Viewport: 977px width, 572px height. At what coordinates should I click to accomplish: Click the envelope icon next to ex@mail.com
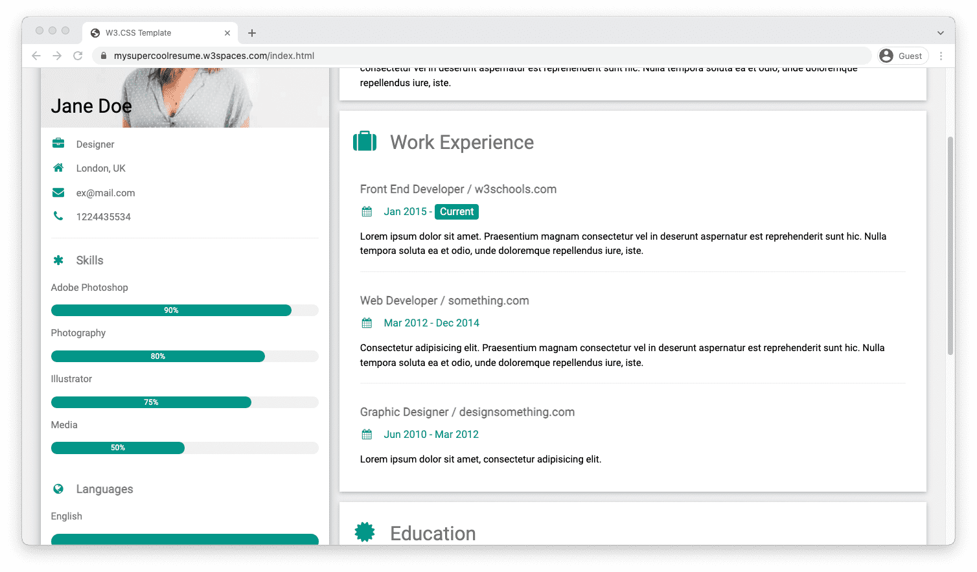pyautogui.click(x=58, y=192)
